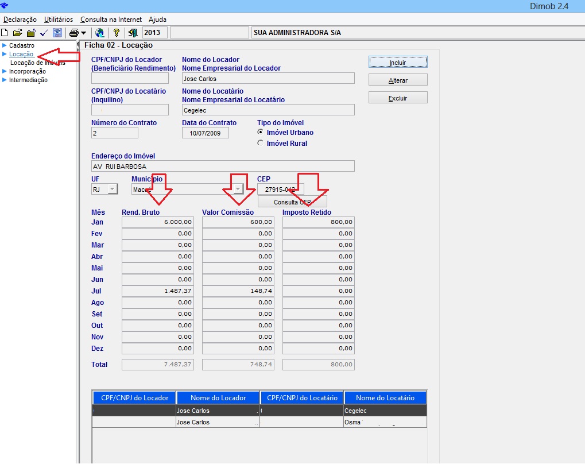The image size is (585, 464).
Task: Expand the Intermediação tree arrow
Action: click(5, 80)
